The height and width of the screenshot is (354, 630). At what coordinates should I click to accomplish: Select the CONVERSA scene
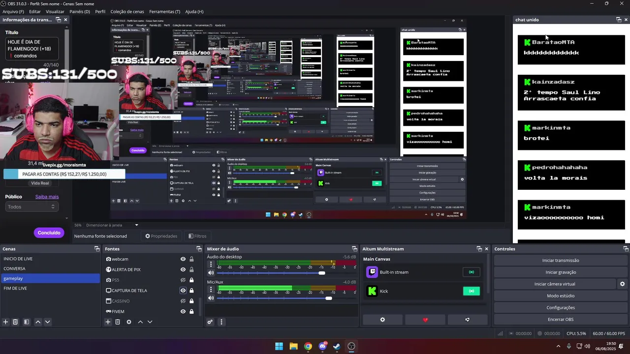pos(50,268)
